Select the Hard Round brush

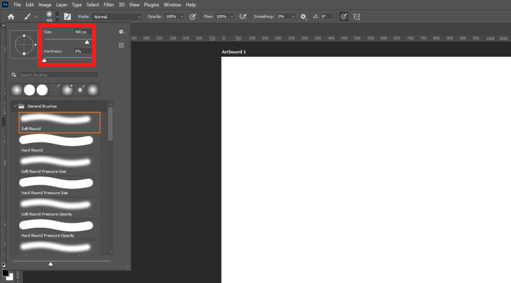coord(59,144)
